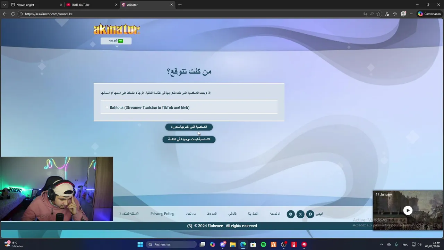Click the read aloud icon
Viewport: 444px width, 250px height.
pyautogui.click(x=372, y=14)
